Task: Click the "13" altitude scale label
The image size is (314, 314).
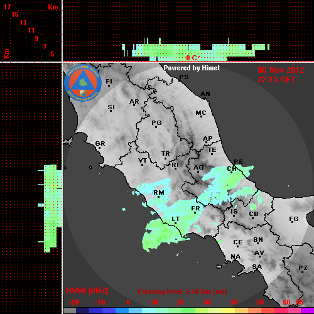Action: [x=23, y=23]
